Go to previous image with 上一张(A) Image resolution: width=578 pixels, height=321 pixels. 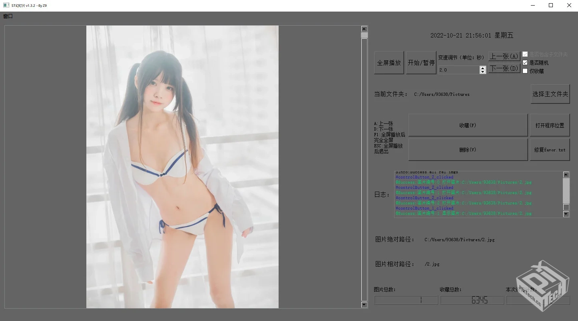pyautogui.click(x=504, y=57)
